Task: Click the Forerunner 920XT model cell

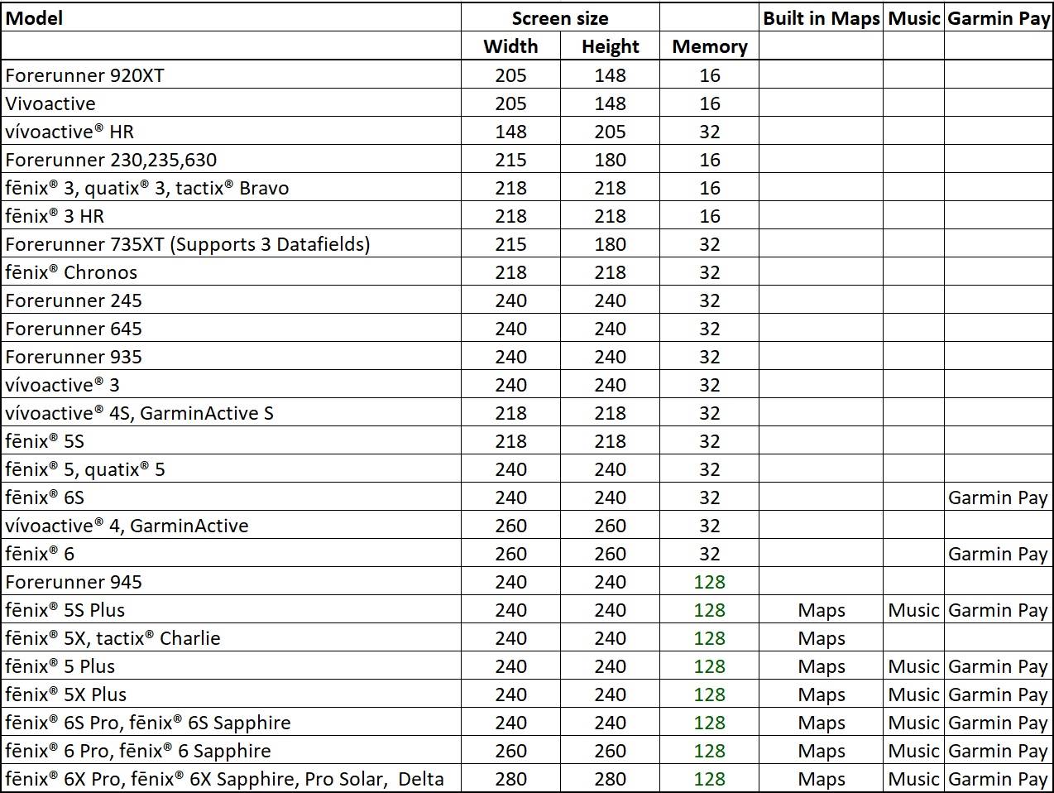Action: [84, 75]
